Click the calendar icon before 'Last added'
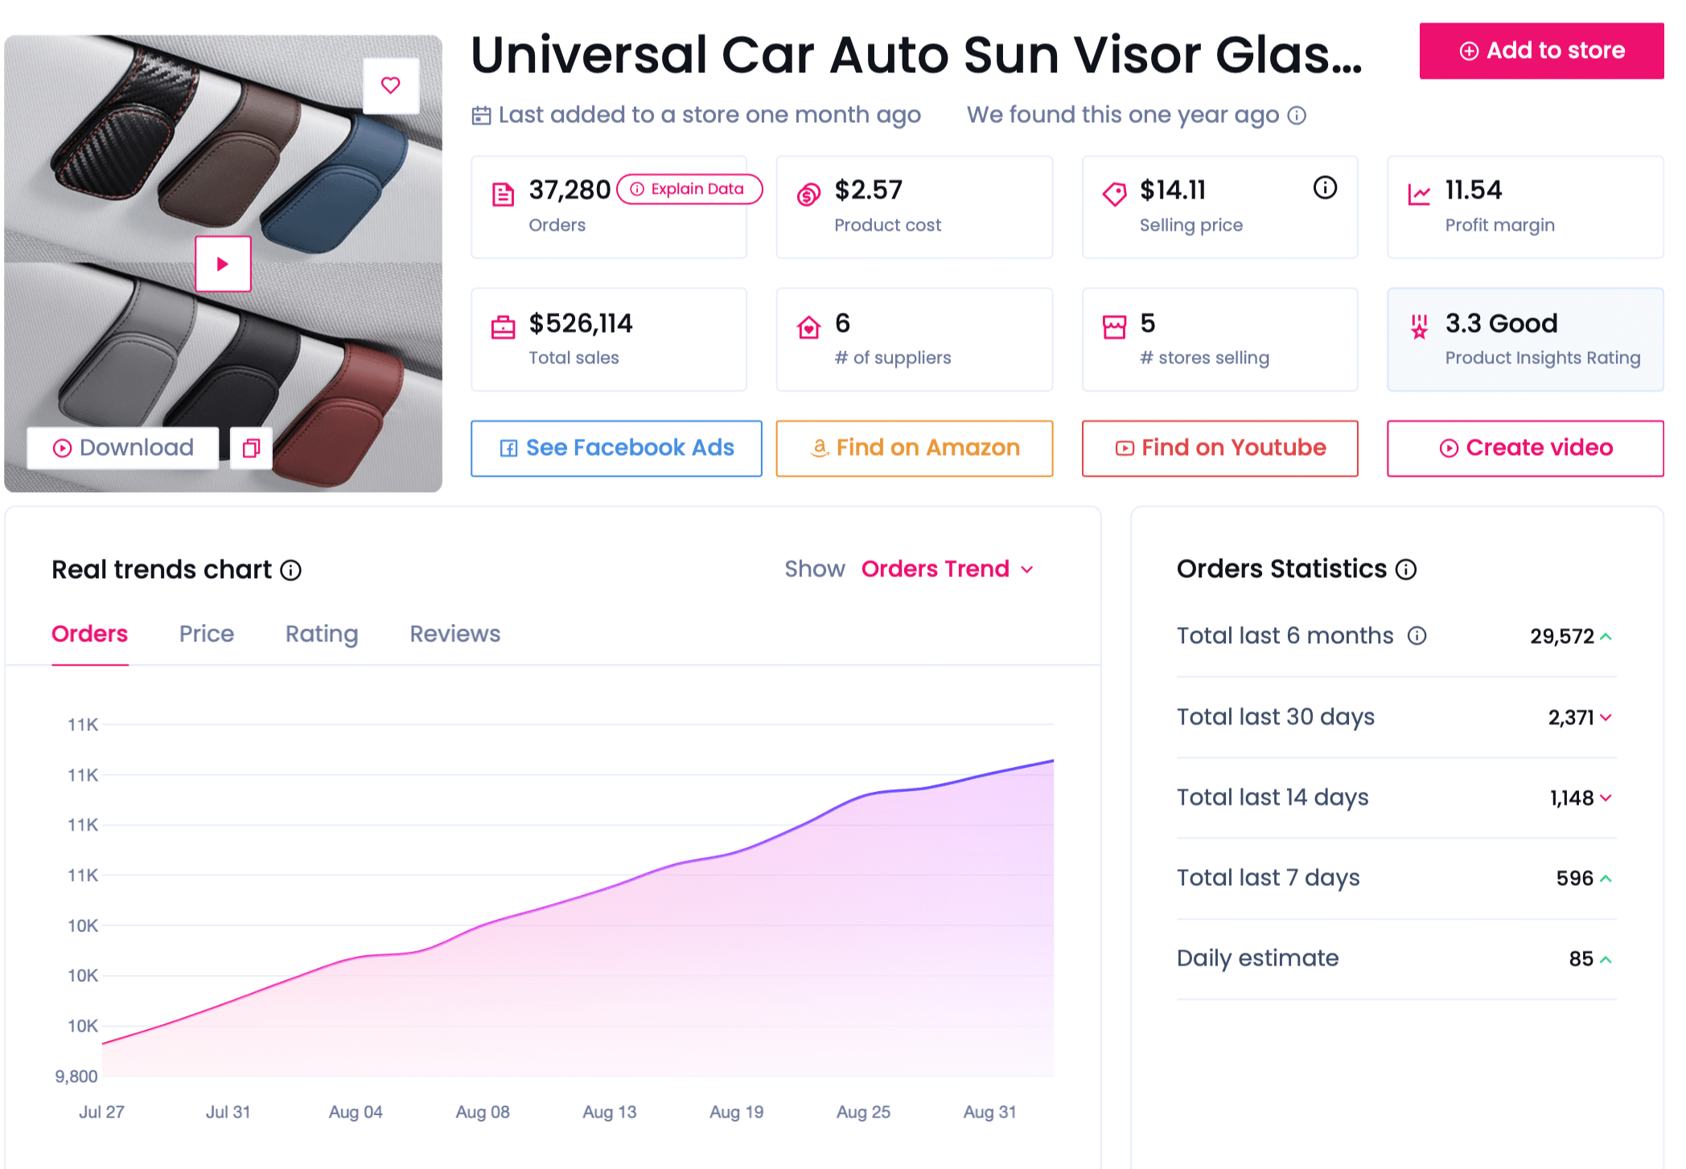The image size is (1686, 1169). tap(481, 116)
